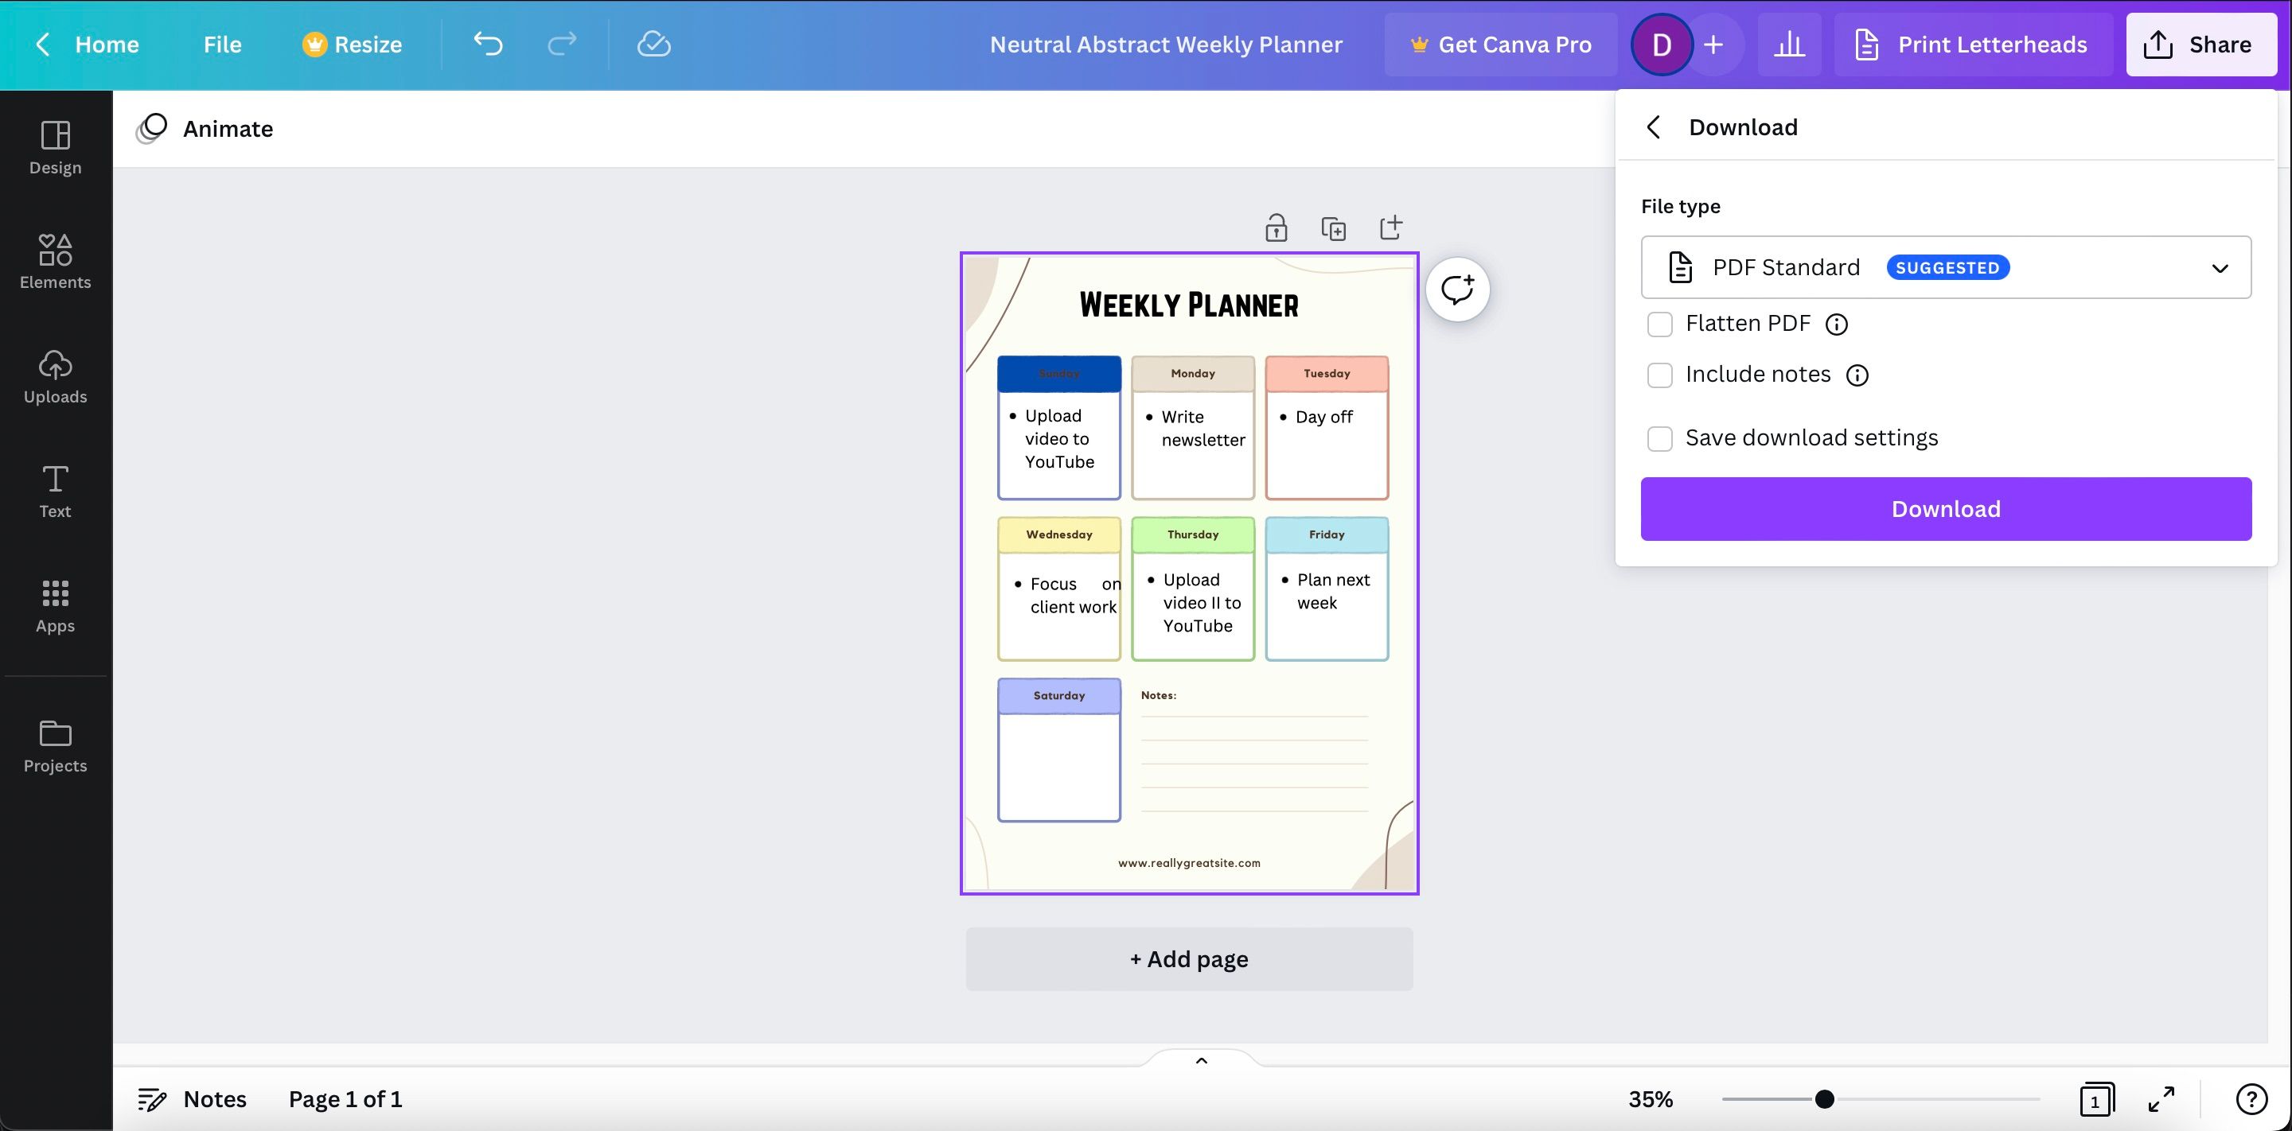Open the Resize menu

coord(353,45)
